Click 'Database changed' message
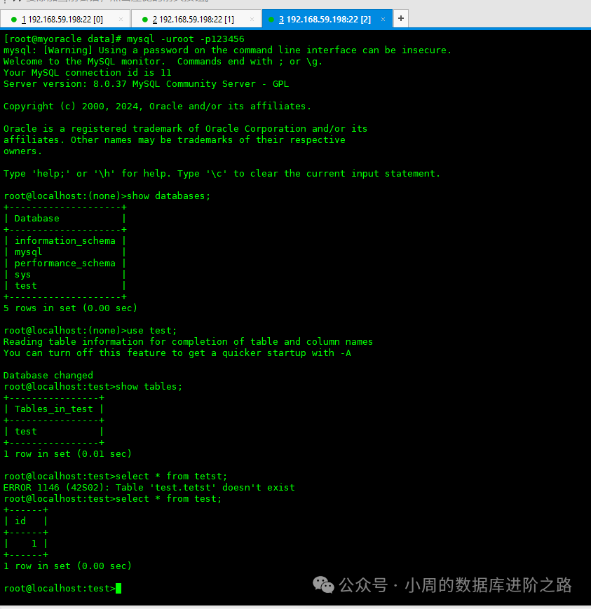 [48, 375]
